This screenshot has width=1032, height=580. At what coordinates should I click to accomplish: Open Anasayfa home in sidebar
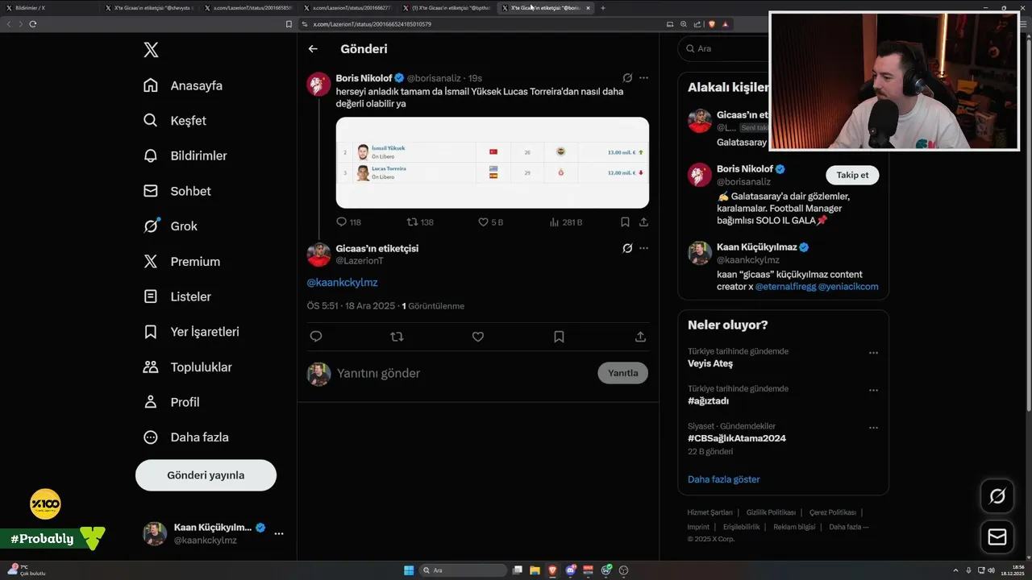pos(182,85)
